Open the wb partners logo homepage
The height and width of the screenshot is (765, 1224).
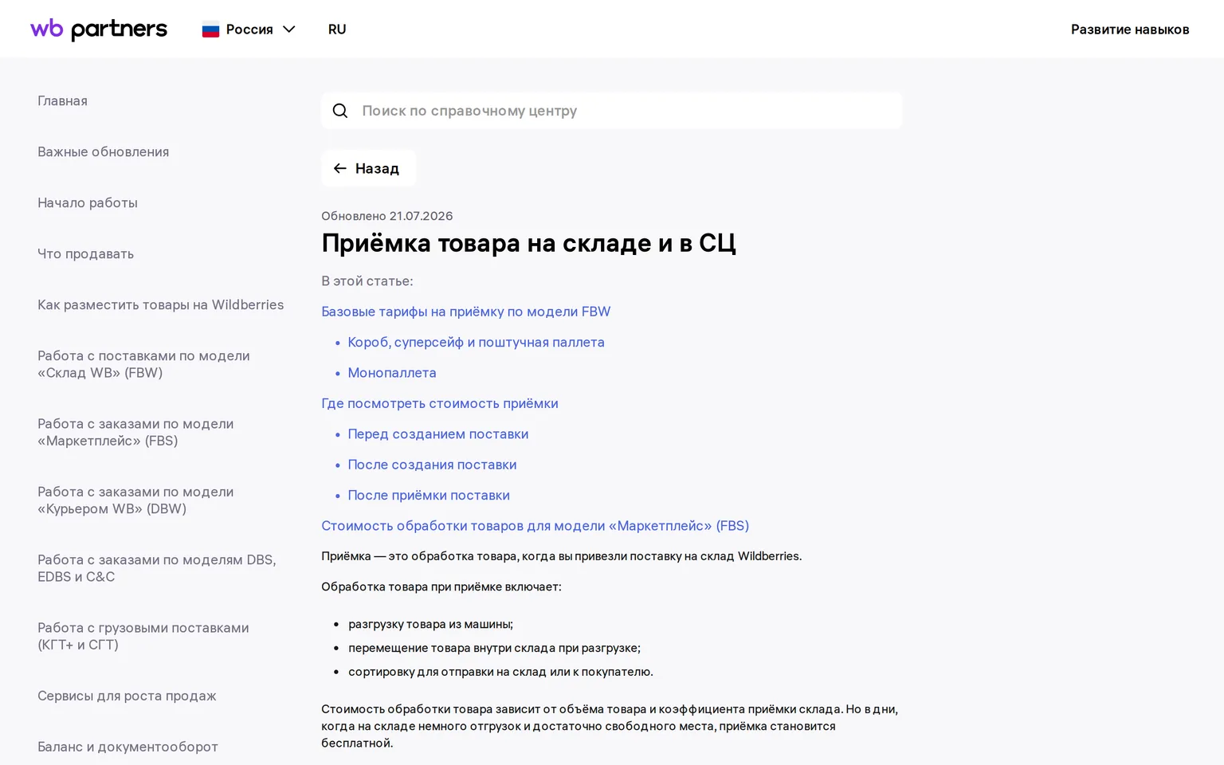(99, 29)
